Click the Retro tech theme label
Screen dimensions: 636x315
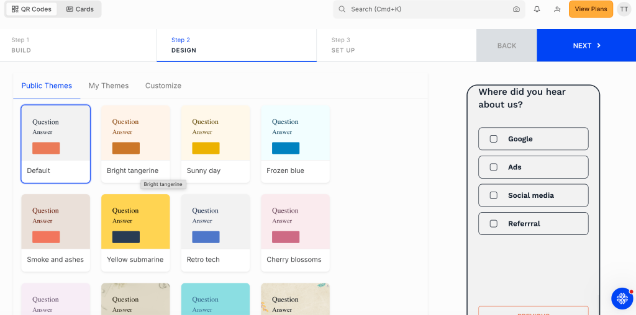(203, 260)
